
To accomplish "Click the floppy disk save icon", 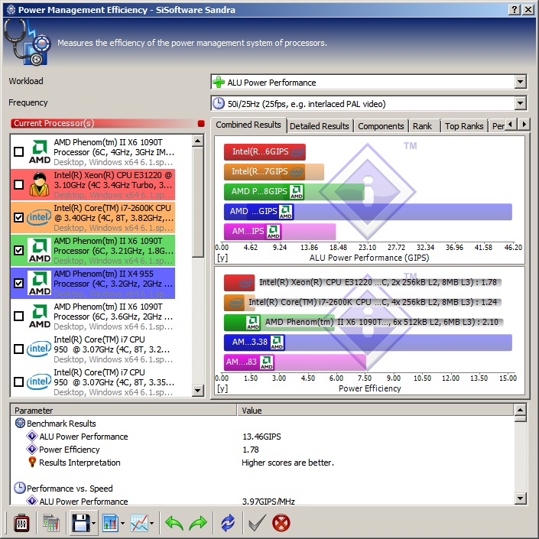I will coord(81,523).
